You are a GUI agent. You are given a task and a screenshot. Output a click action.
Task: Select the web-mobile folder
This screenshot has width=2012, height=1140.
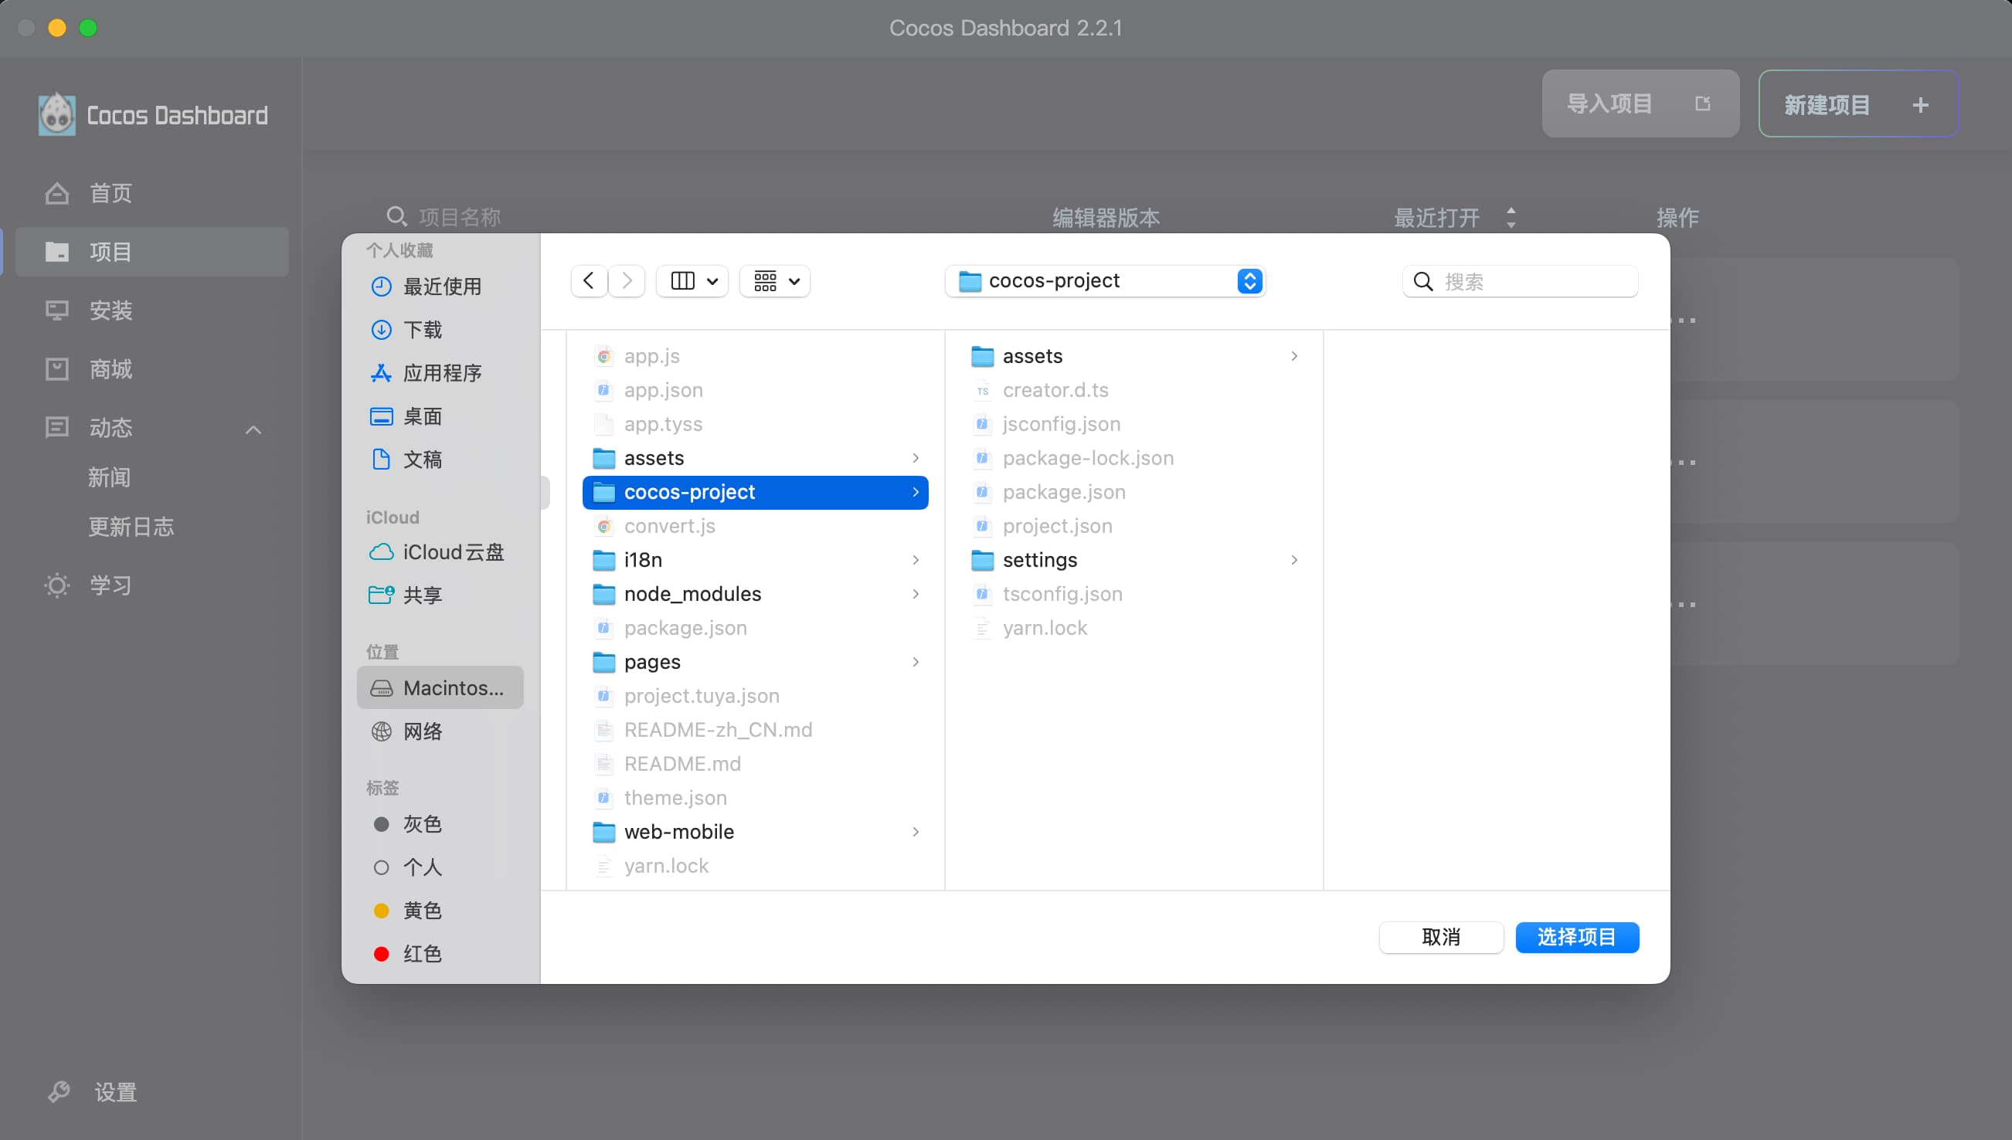click(x=678, y=832)
